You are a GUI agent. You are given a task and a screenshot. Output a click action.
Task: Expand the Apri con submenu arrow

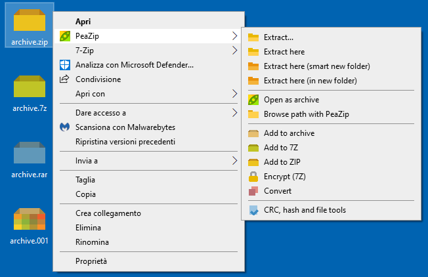pyautogui.click(x=235, y=94)
